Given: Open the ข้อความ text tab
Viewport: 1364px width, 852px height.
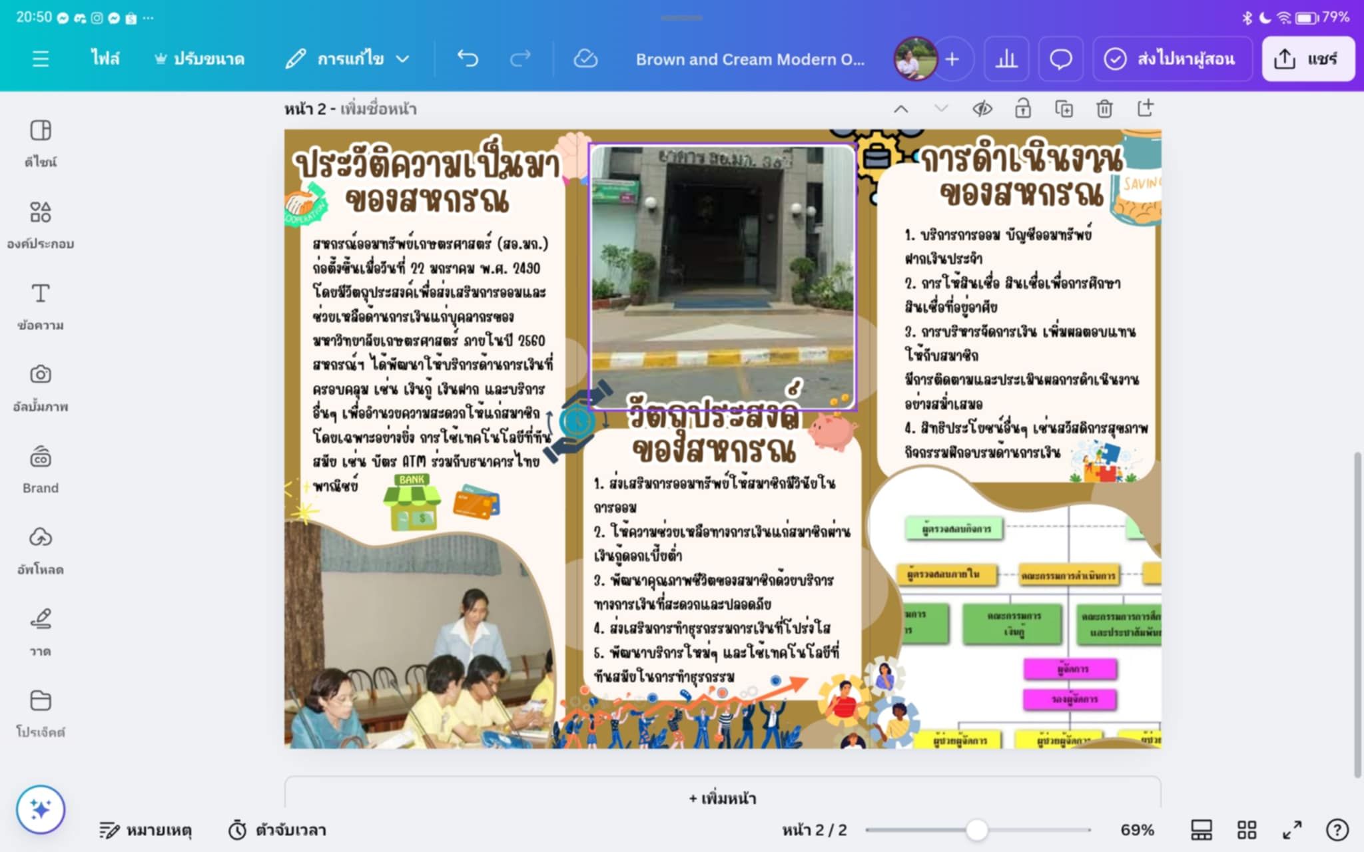Looking at the screenshot, I should coord(41,306).
